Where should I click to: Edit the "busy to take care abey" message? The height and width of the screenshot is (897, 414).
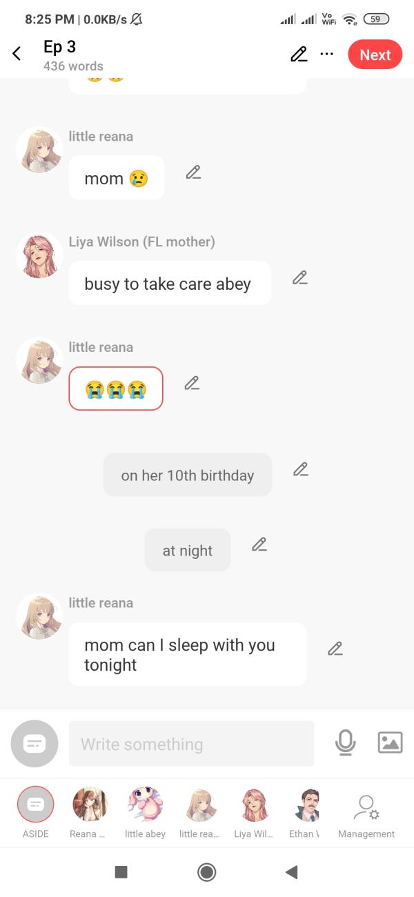click(x=299, y=277)
